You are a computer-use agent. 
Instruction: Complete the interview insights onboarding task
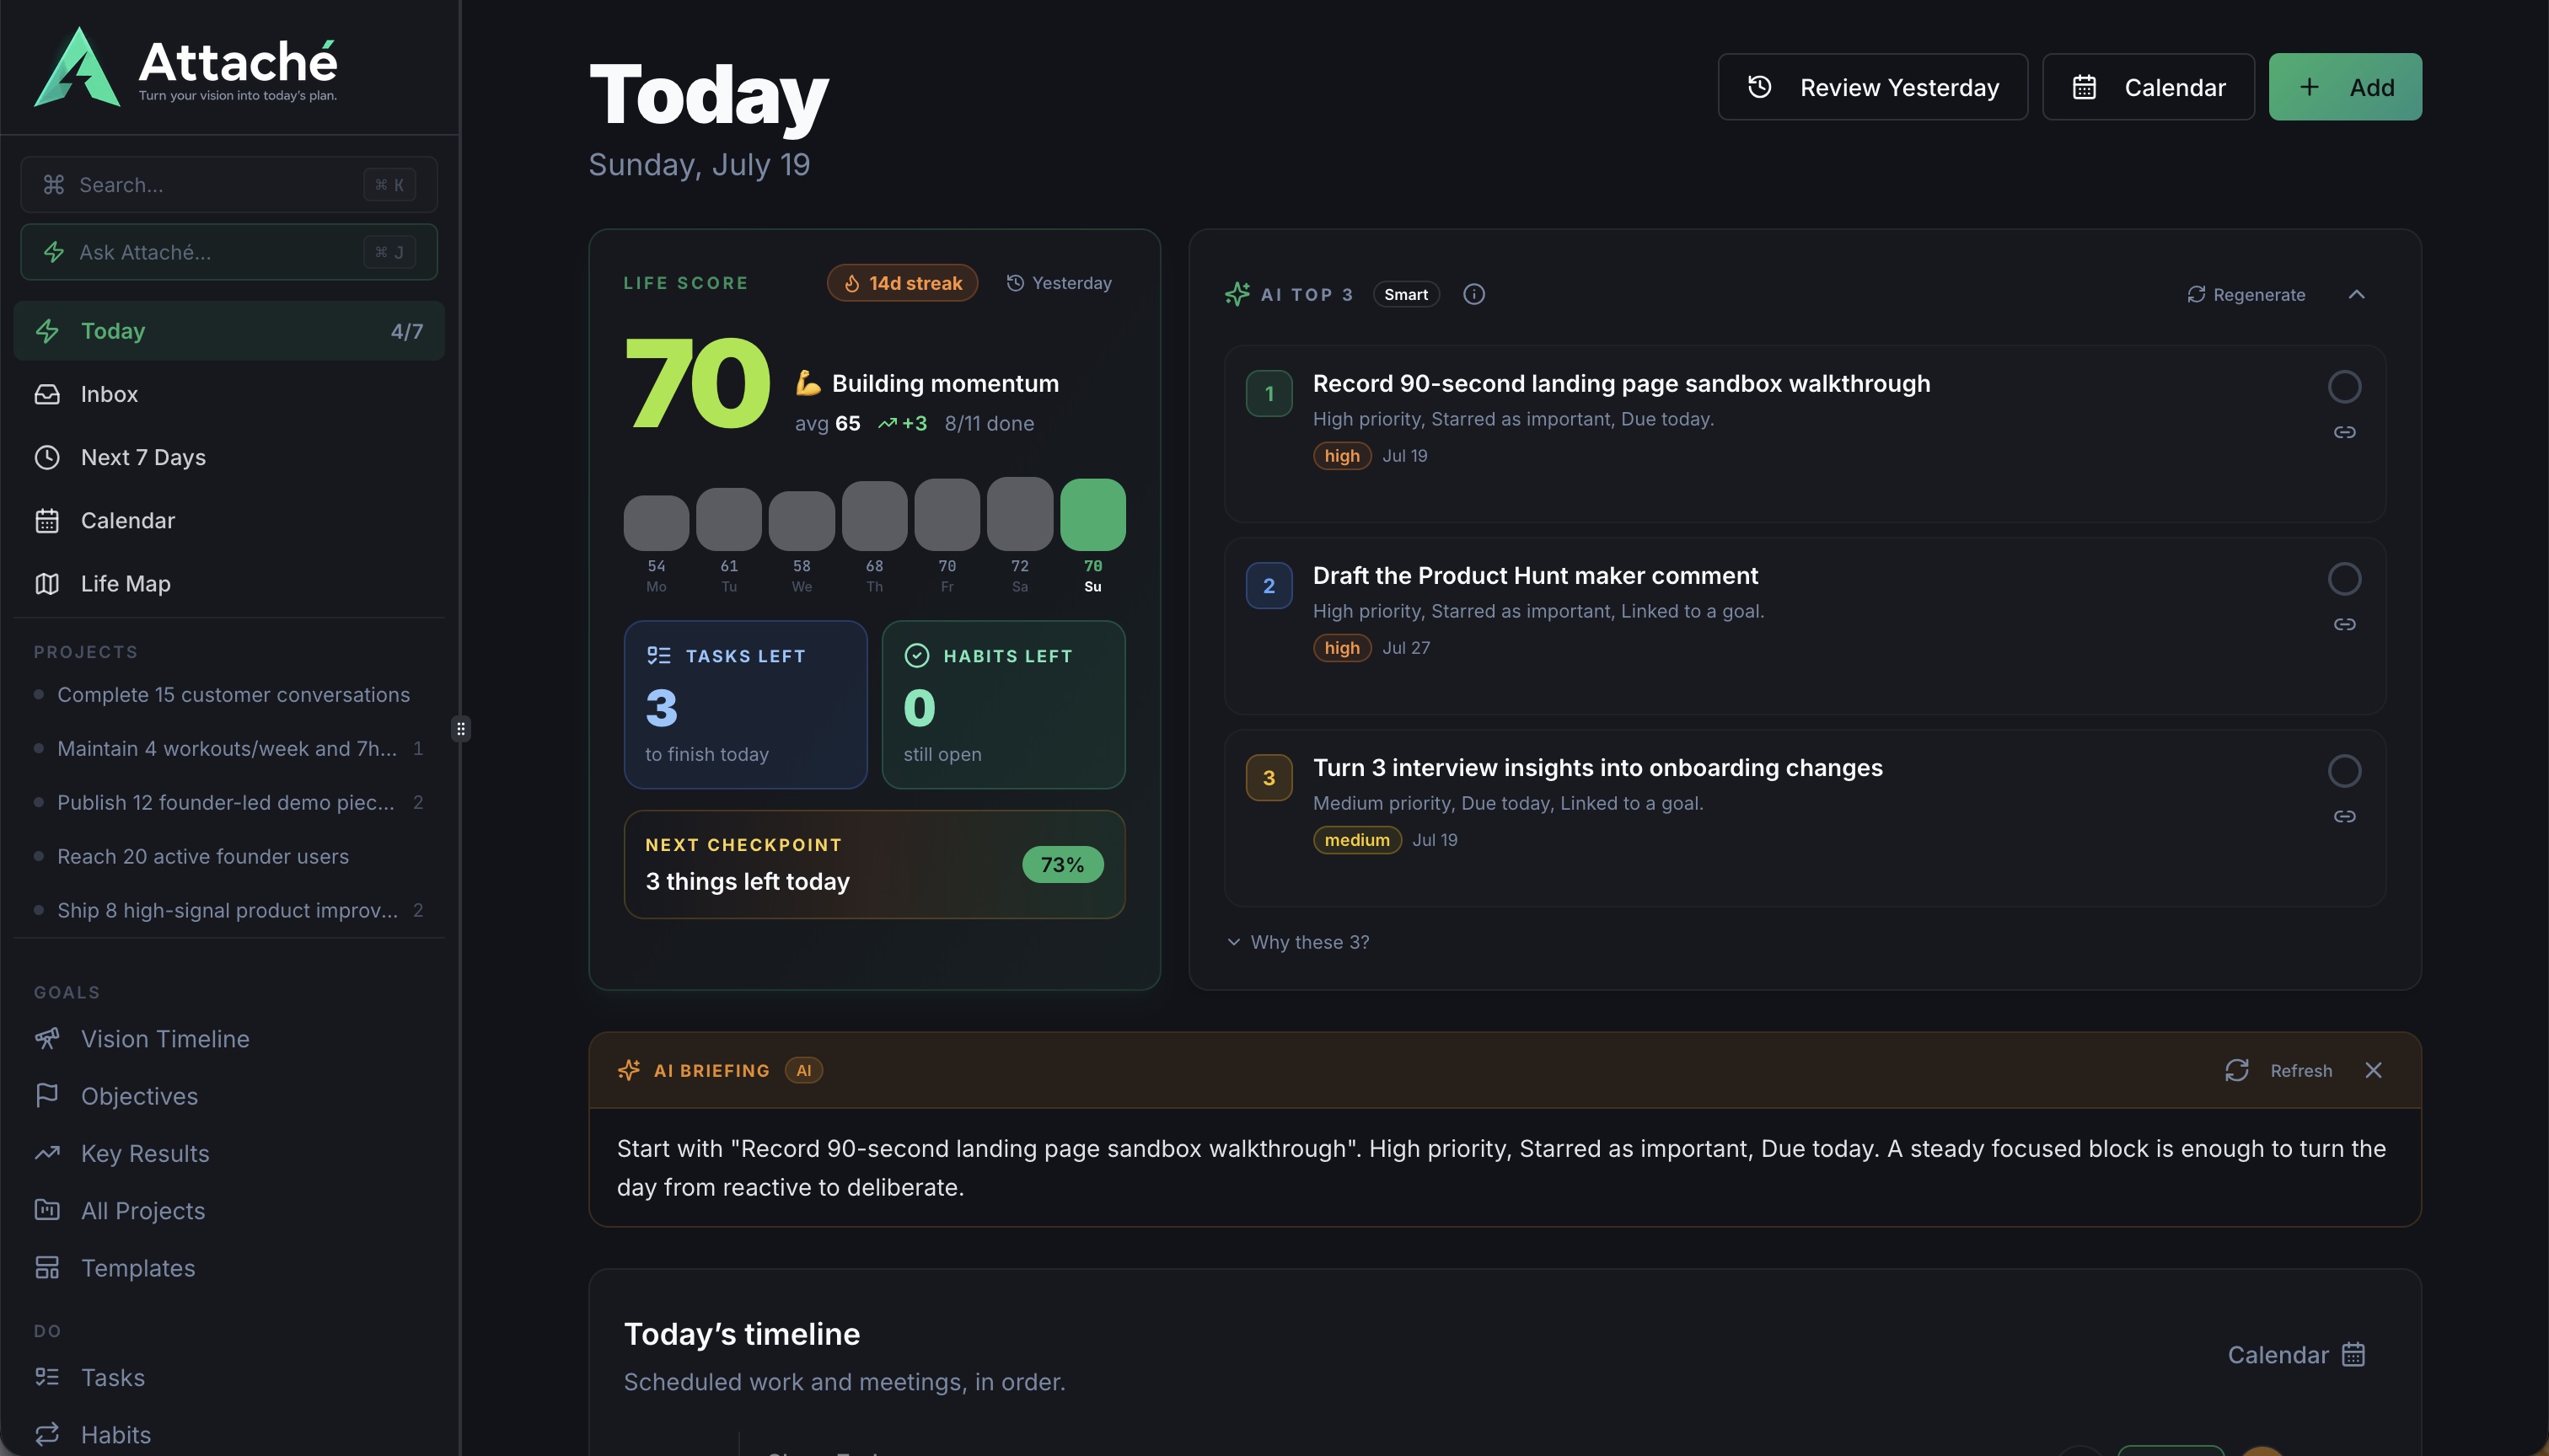pyautogui.click(x=2344, y=771)
